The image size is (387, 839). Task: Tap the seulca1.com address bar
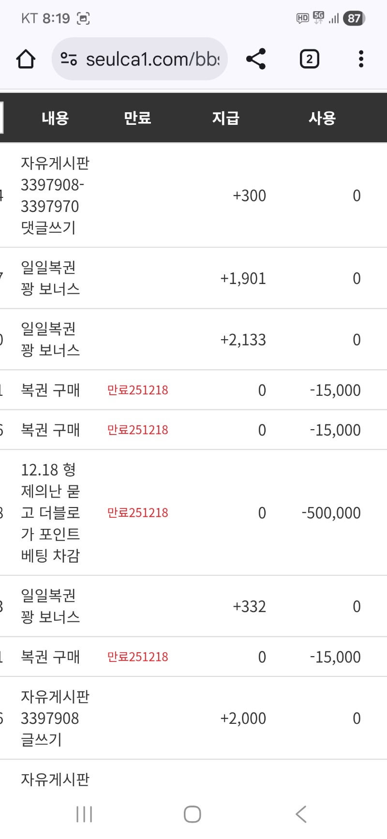coord(152,60)
